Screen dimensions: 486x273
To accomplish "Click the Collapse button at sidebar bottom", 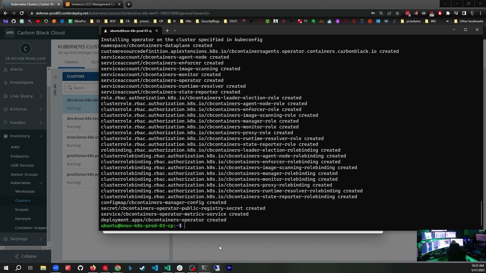I will tap(26, 256).
